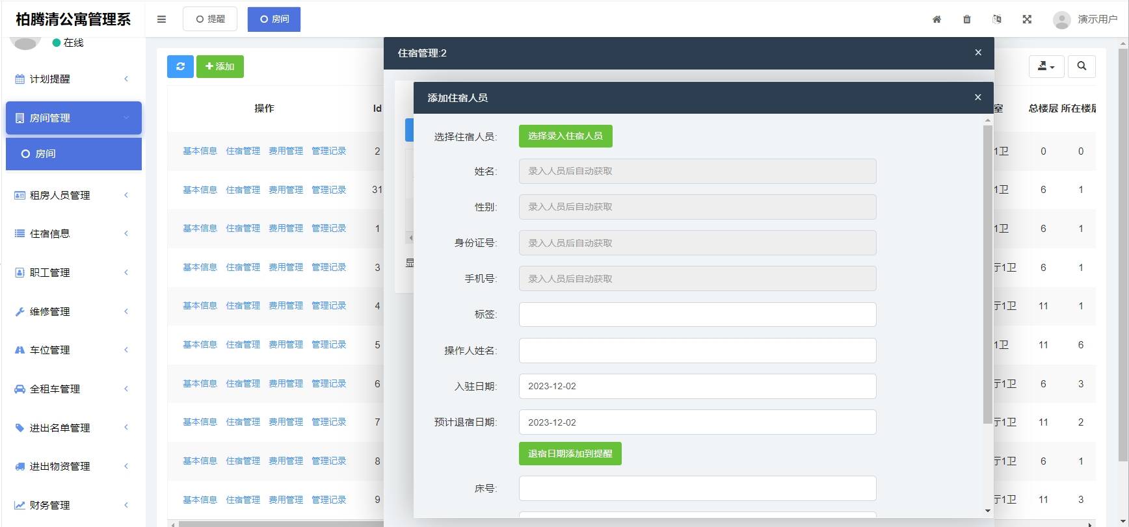The height and width of the screenshot is (527, 1129).
Task: Expand the 车位管理 chevron
Action: point(126,350)
